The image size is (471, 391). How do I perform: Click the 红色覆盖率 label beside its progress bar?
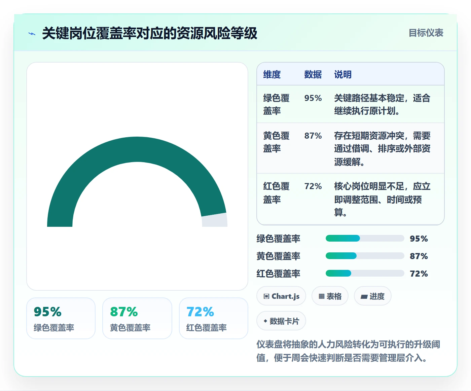pyautogui.click(x=278, y=274)
